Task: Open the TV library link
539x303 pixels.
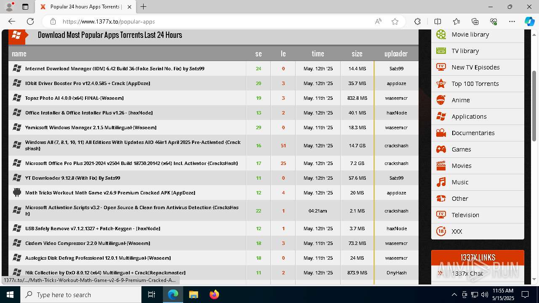Action: click(465, 51)
